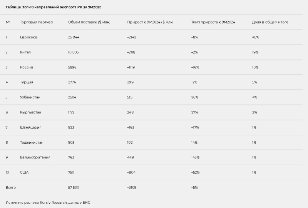Click the "Узбекистан" row name

click(30, 97)
